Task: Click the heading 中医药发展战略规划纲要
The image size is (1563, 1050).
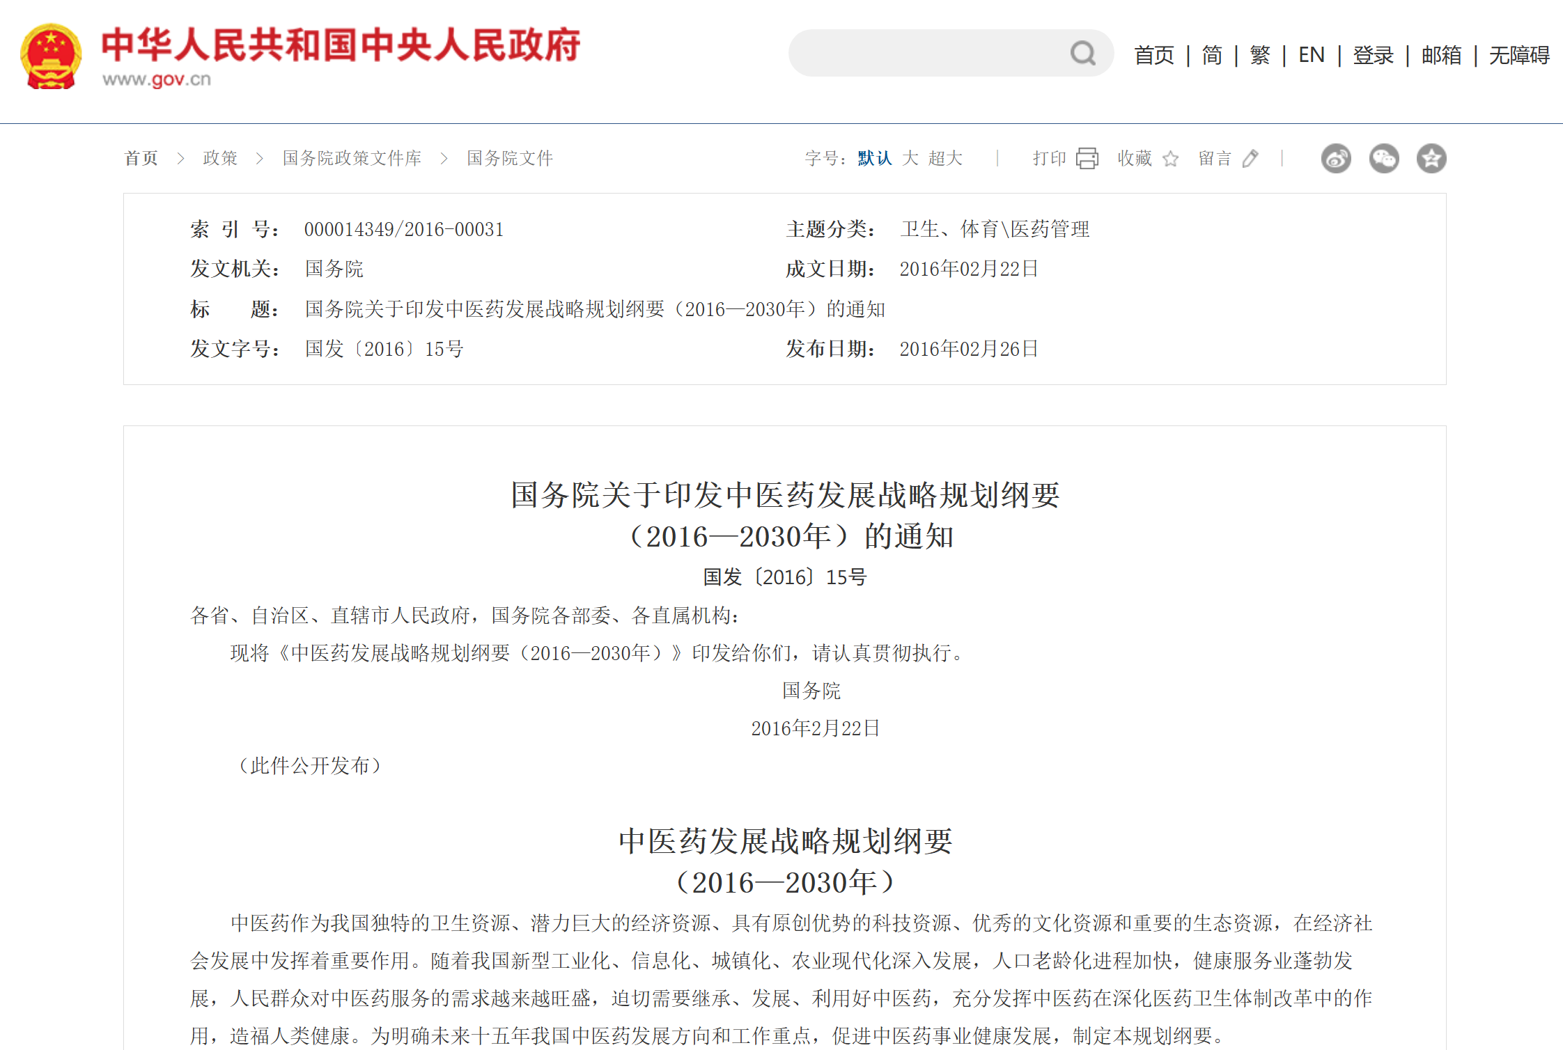Action: pos(785,841)
